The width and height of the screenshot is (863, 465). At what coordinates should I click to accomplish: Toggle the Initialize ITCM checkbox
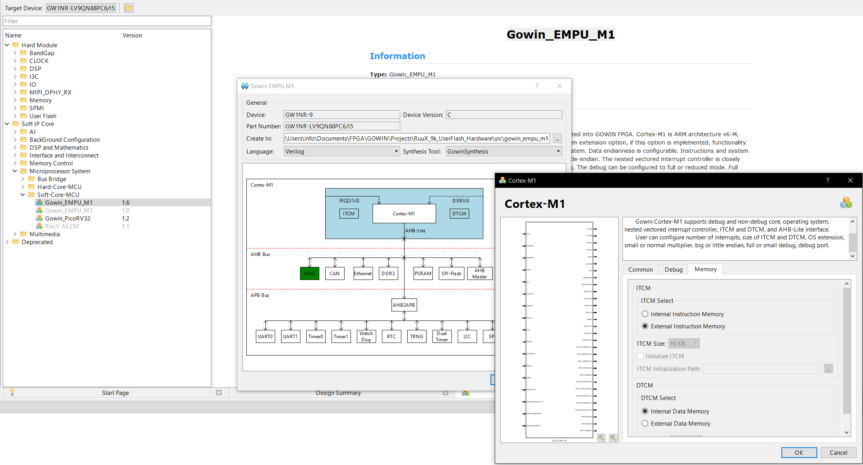[640, 356]
